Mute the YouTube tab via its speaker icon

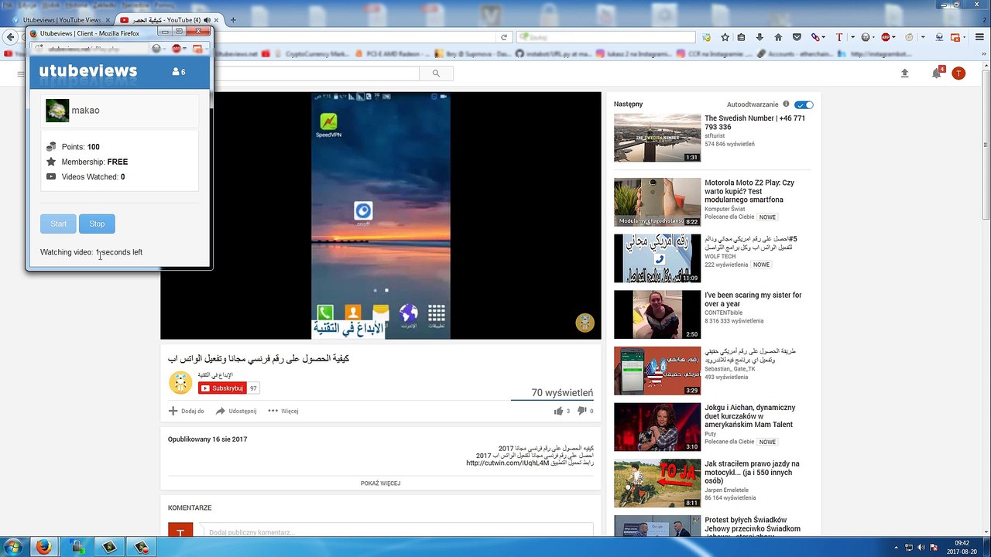pyautogui.click(x=207, y=19)
